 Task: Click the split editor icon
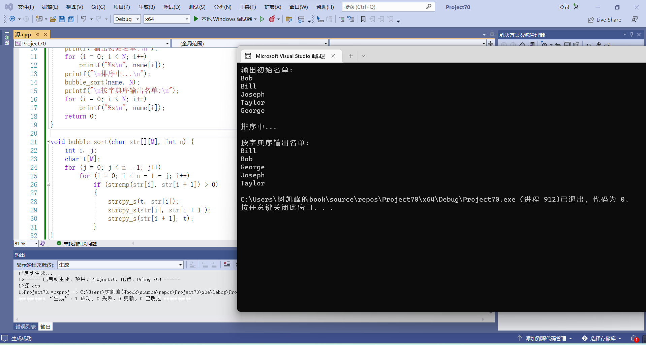[x=491, y=43]
